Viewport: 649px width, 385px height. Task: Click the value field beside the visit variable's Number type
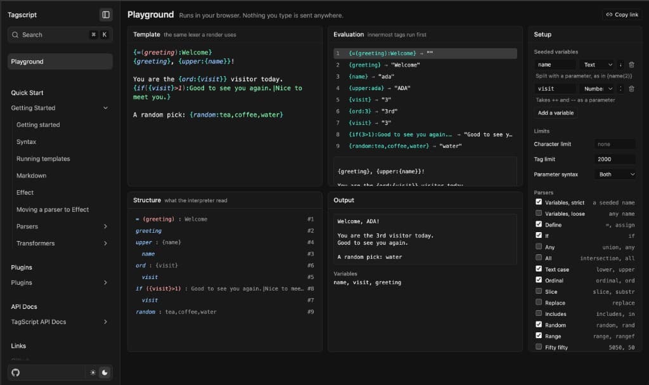620,89
